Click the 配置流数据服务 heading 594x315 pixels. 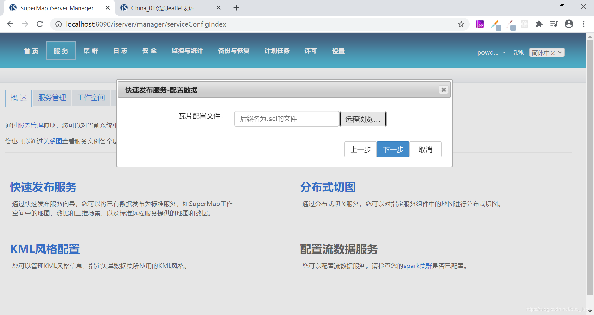click(339, 249)
